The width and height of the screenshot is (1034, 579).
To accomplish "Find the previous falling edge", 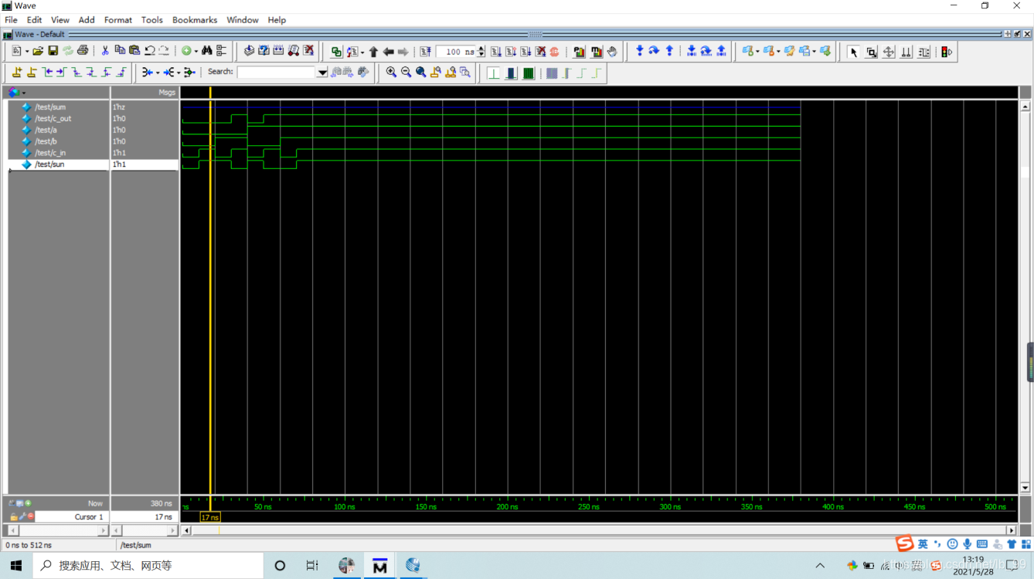I will 77,73.
